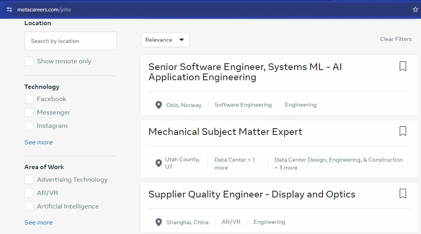Click the star icon in address bar

415,9
